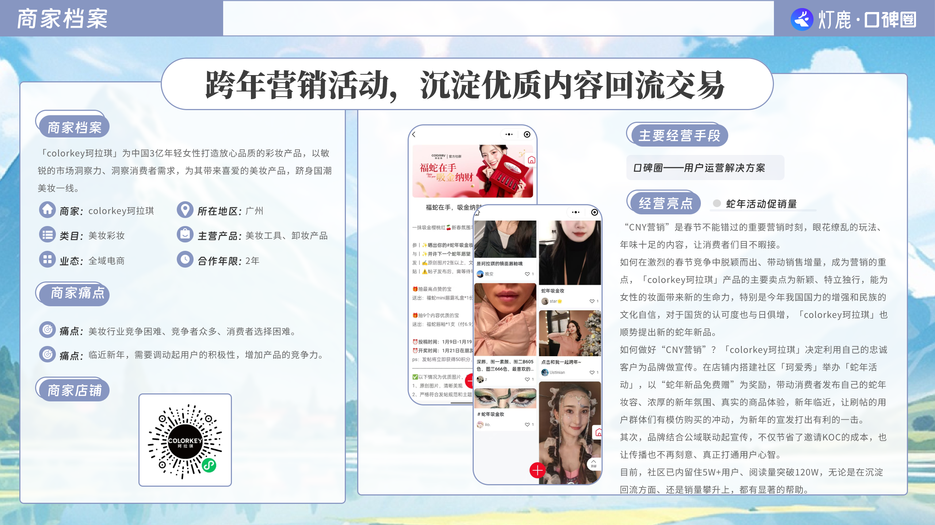Select the gray dot beside 蛇年活动促销量
Screen dimensions: 935x525
(717, 203)
